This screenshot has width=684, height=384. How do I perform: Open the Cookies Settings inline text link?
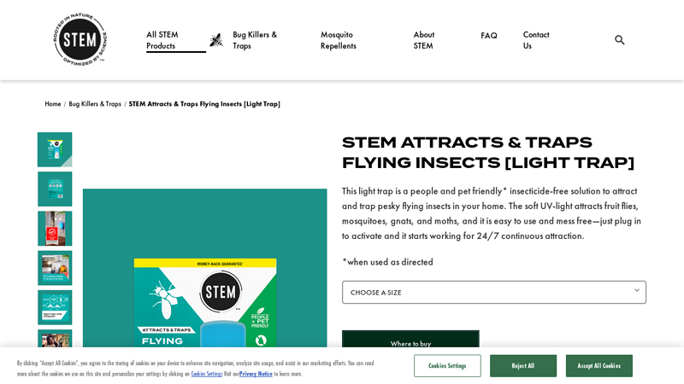(207, 374)
